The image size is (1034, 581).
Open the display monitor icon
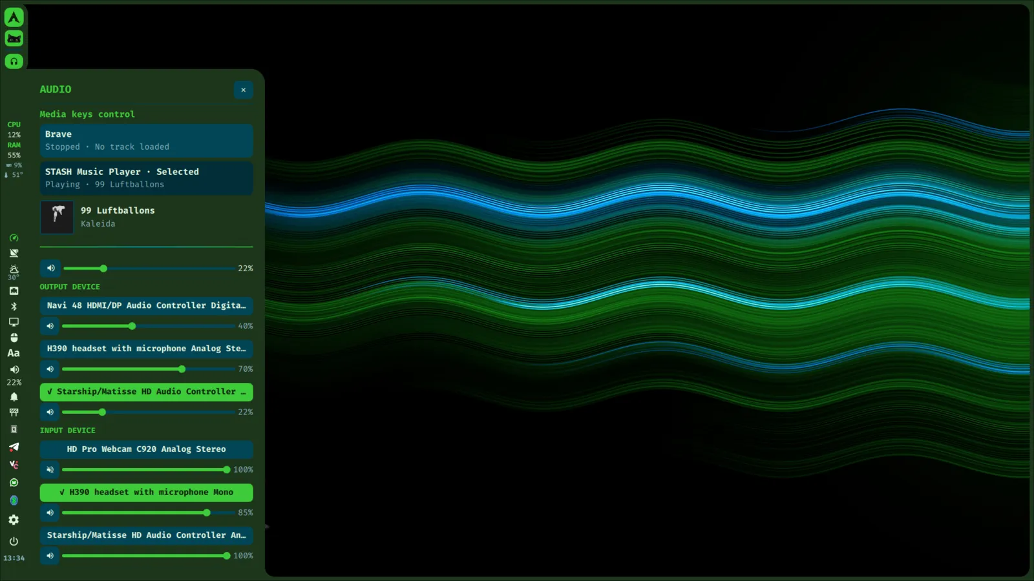point(14,322)
